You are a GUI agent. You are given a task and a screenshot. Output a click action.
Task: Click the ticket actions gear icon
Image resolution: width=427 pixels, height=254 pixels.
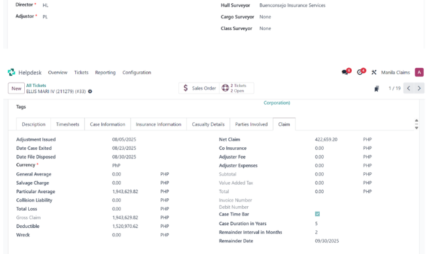click(x=90, y=91)
